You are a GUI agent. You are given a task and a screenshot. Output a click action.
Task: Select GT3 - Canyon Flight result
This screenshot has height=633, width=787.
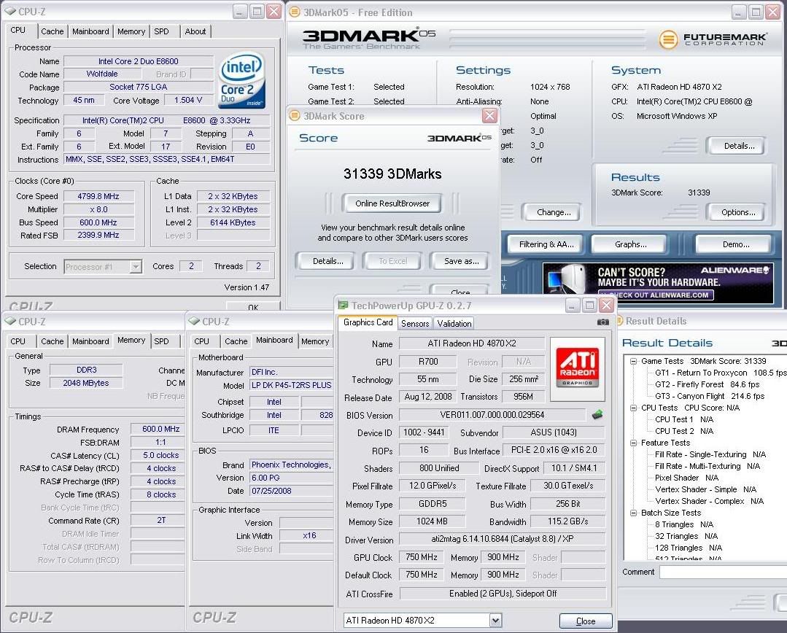click(709, 396)
